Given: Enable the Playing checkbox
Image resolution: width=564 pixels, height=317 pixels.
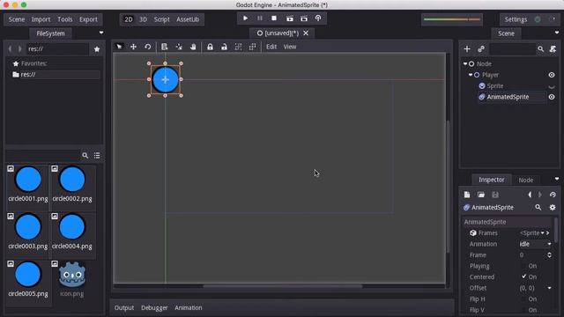Looking at the screenshot, I should (x=523, y=266).
